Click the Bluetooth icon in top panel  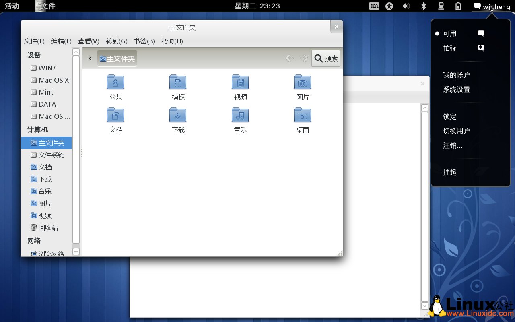click(x=423, y=6)
